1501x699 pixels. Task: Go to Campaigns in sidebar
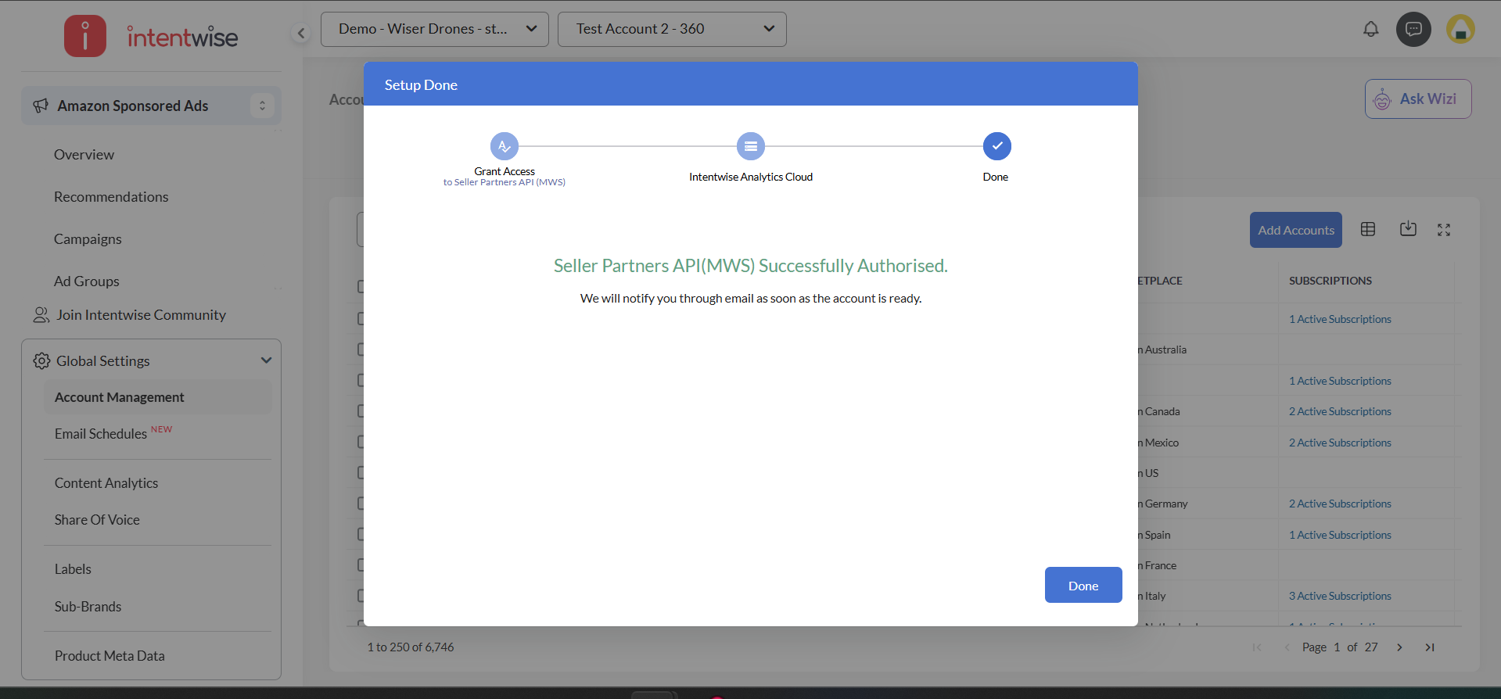coord(88,239)
